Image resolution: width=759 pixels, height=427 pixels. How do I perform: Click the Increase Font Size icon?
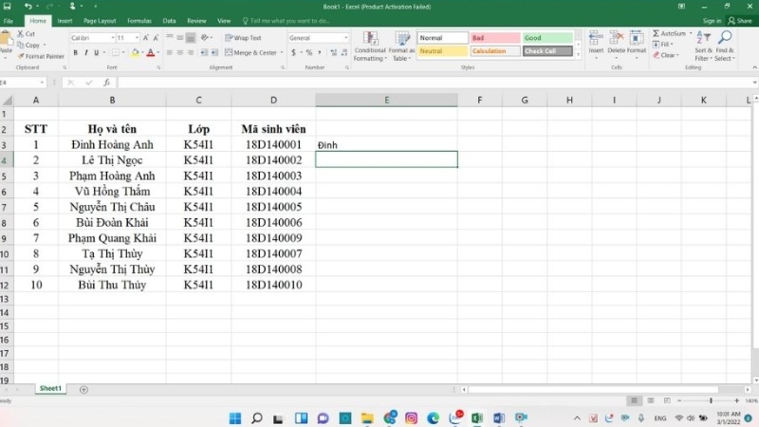146,38
